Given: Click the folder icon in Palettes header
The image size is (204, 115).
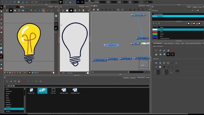Looking at the screenshot, I should 198,11.
